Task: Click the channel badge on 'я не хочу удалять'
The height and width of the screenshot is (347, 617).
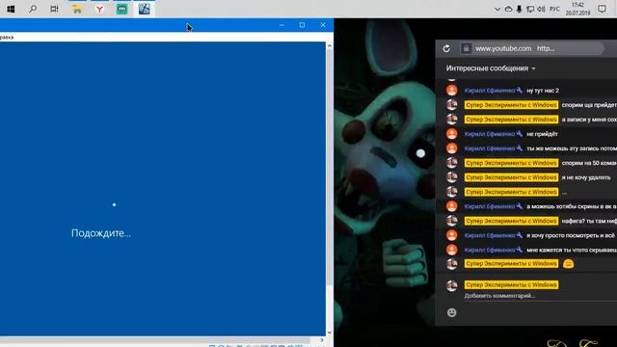Action: pos(511,177)
